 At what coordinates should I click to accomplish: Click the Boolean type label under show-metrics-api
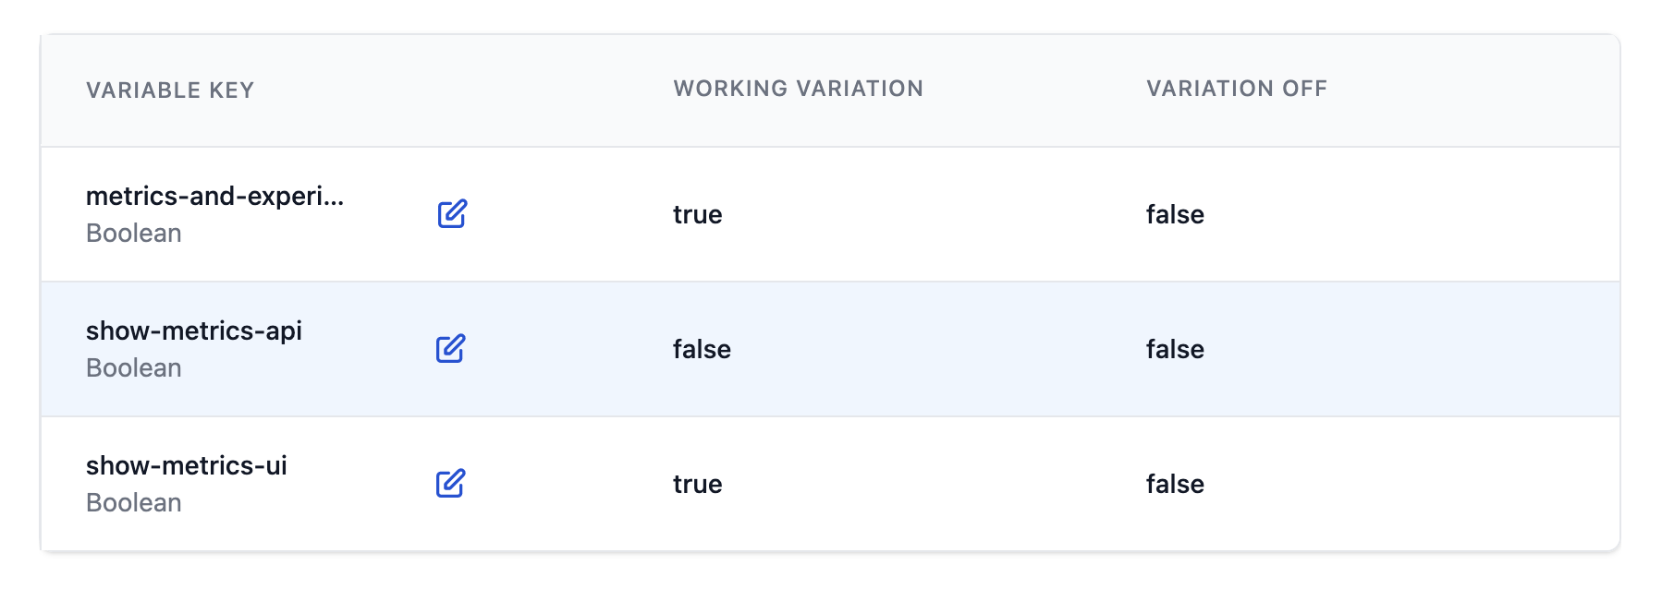coord(133,367)
